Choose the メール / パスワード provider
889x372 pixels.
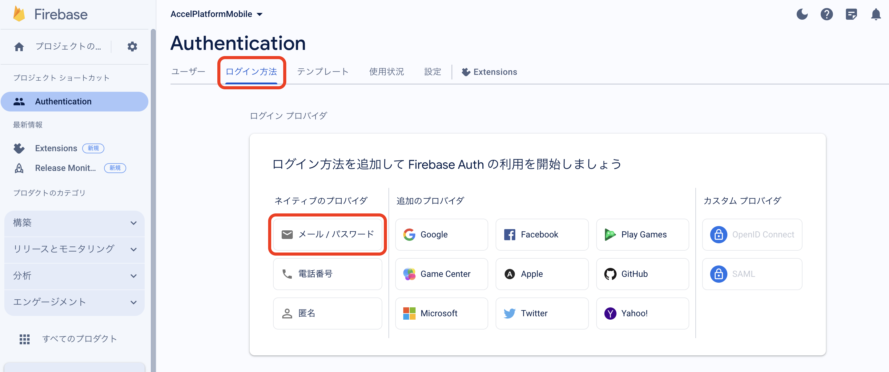pyautogui.click(x=327, y=234)
